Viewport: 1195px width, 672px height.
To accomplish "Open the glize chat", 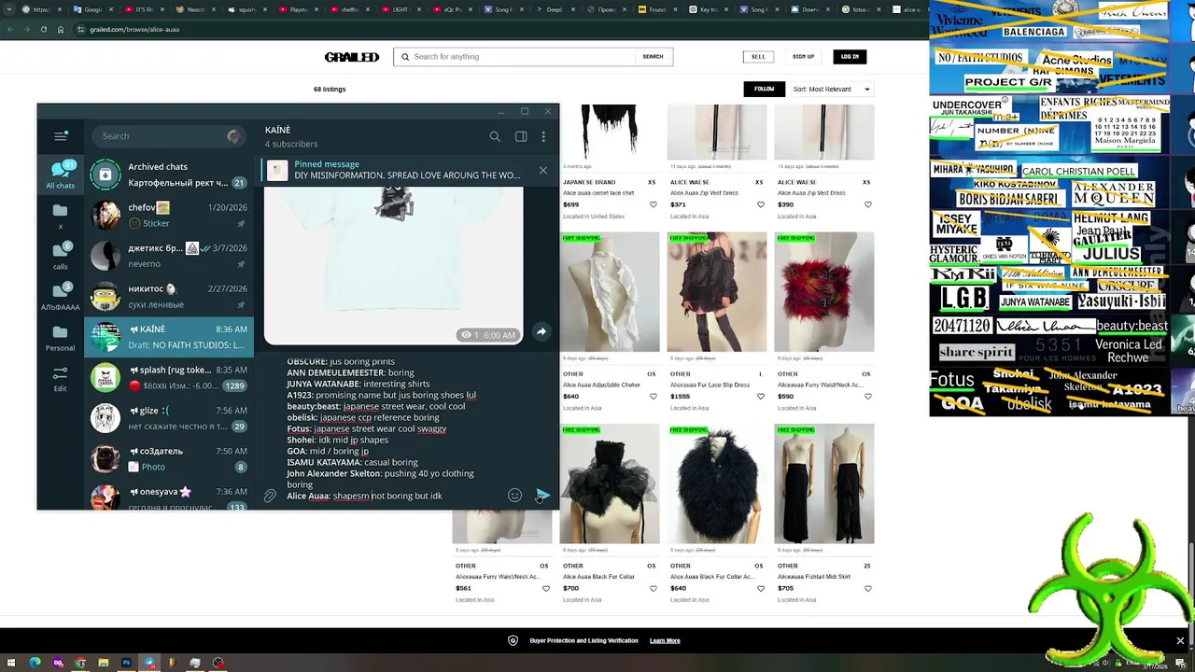I will coord(169,418).
